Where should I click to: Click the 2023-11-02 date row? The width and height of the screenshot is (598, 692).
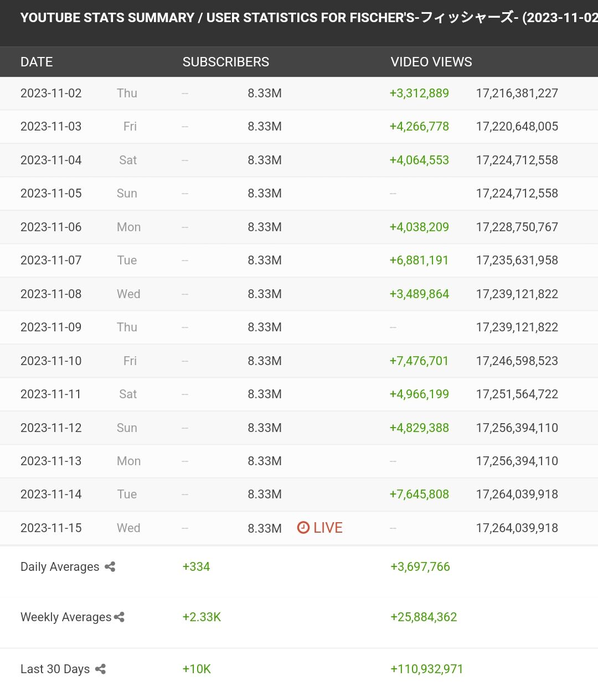299,93
